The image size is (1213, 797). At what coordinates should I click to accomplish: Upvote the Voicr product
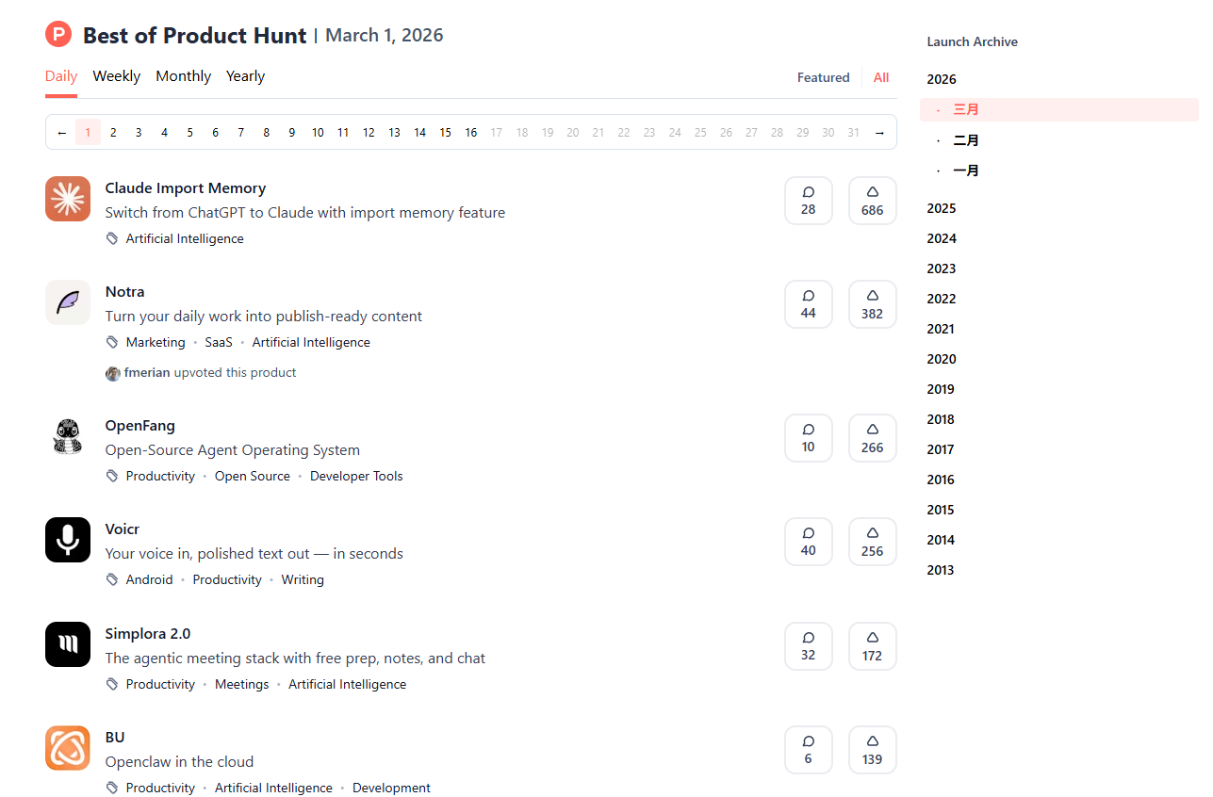[x=872, y=542]
